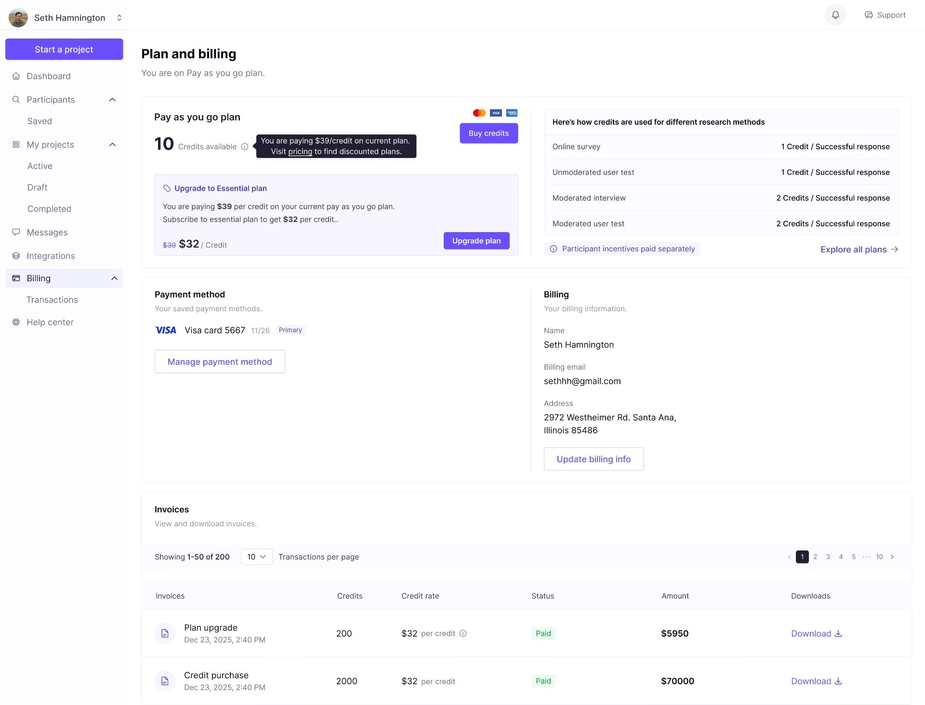Open the account switcher chevrons

tap(119, 18)
